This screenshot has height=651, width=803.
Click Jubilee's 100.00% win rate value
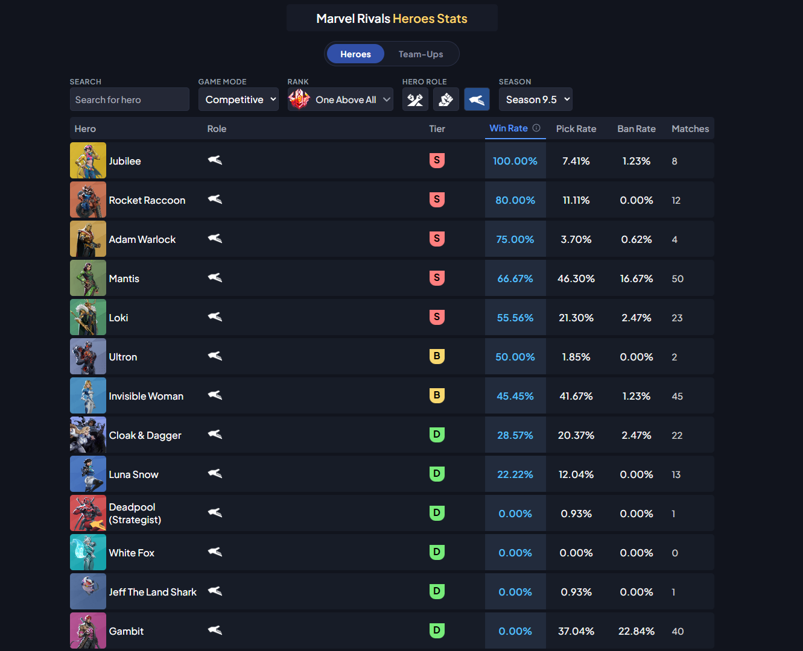pos(515,161)
